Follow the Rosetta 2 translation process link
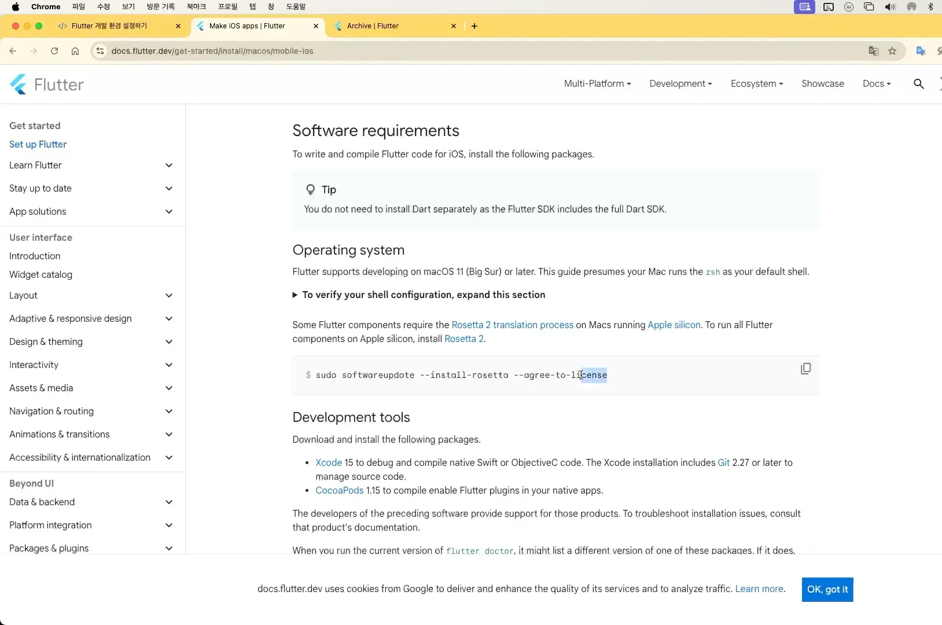 click(x=512, y=325)
